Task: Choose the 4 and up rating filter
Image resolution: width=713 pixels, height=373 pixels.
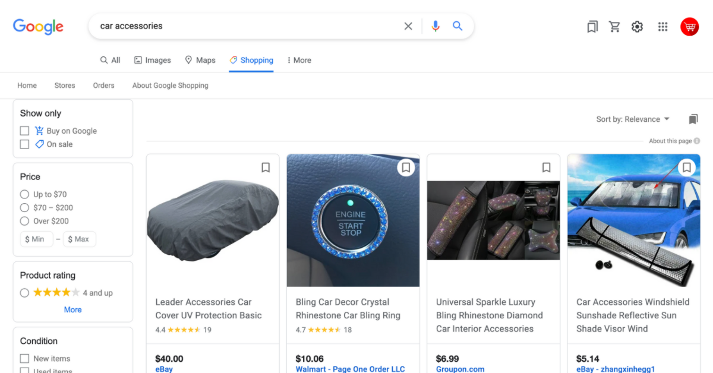Action: tap(24, 293)
